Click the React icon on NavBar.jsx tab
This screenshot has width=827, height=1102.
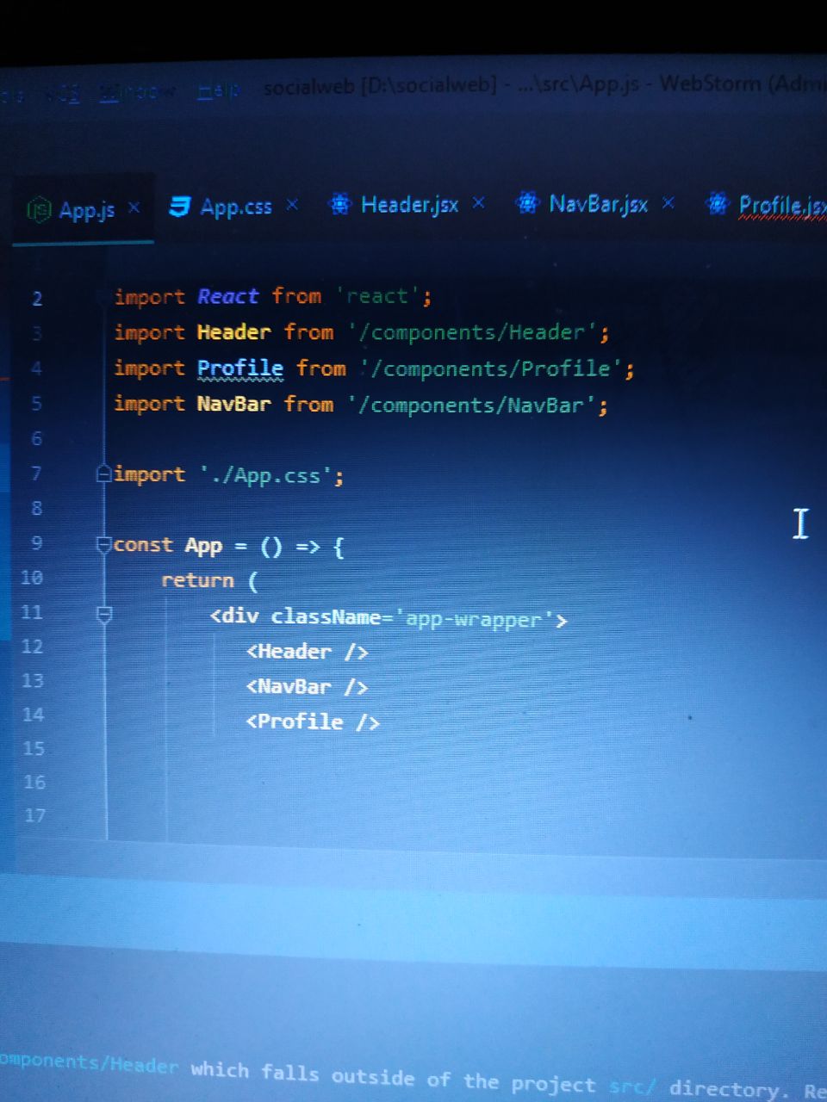pos(527,203)
